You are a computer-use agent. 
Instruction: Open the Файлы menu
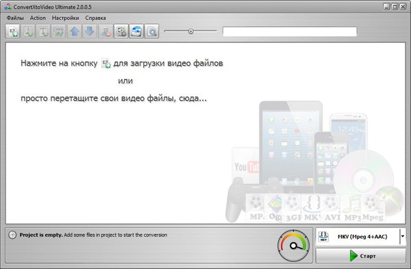click(x=15, y=18)
